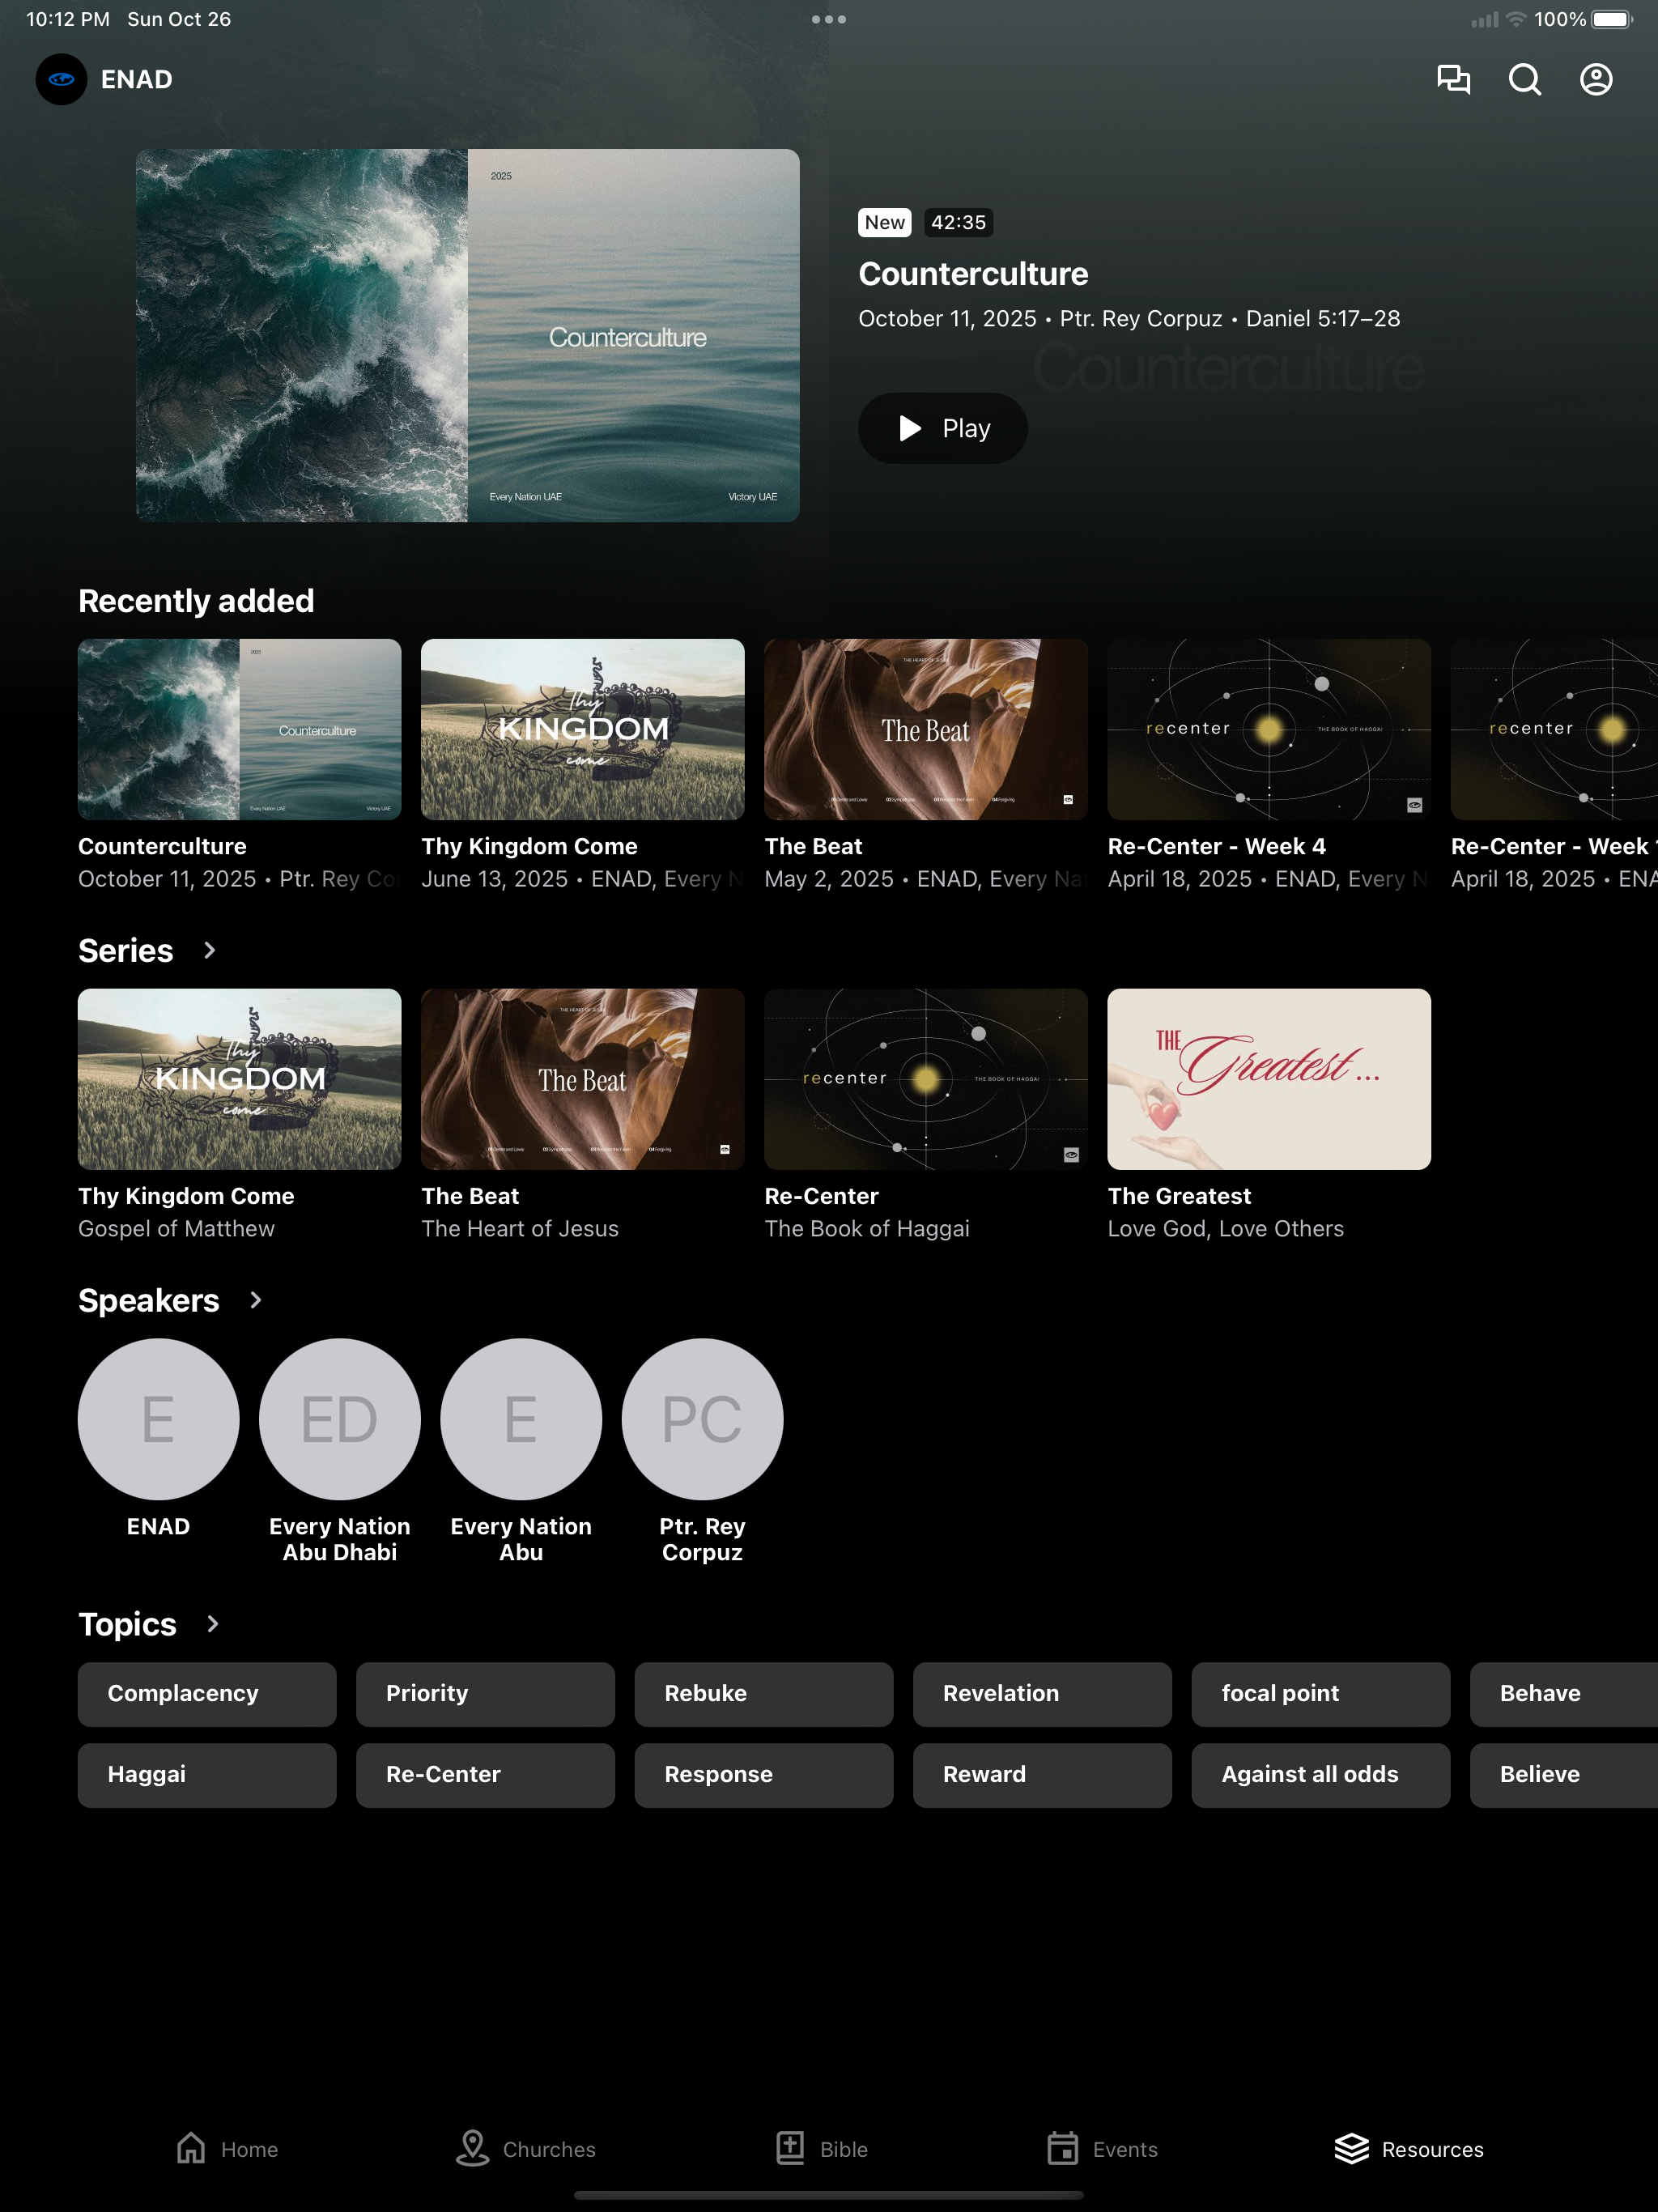
Task: Open The Greatest series thumbnail
Action: point(1269,1079)
